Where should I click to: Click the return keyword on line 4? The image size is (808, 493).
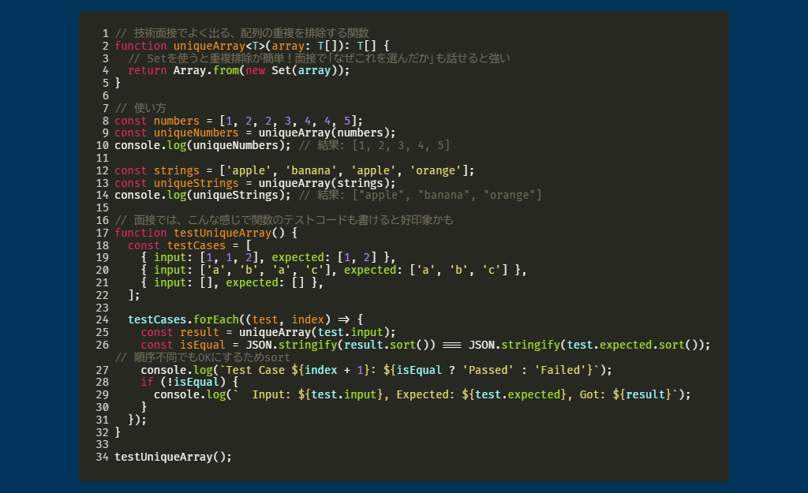(x=147, y=70)
